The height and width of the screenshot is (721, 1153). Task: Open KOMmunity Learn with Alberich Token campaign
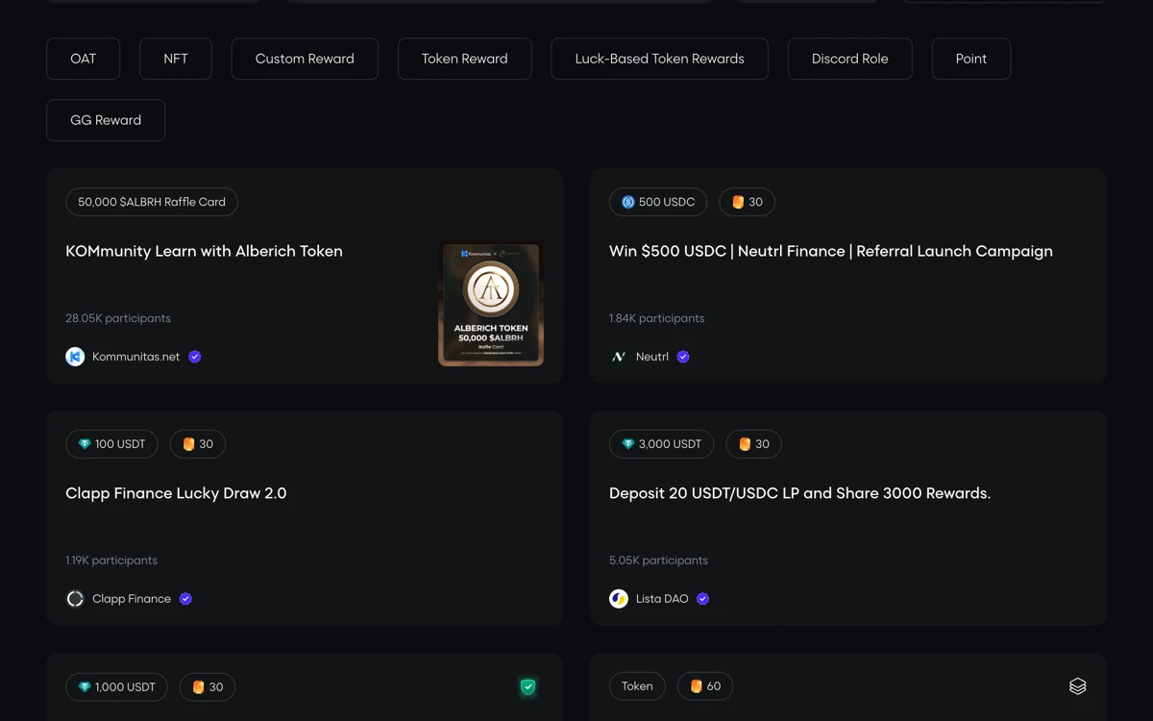click(x=204, y=251)
